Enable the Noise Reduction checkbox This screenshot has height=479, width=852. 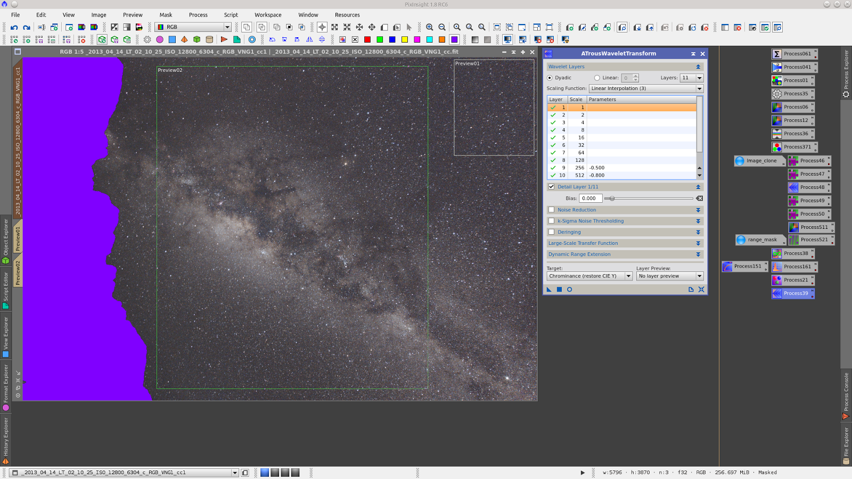point(552,210)
